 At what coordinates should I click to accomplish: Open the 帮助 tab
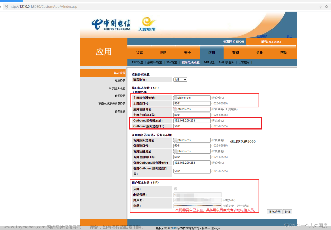coord(284,53)
